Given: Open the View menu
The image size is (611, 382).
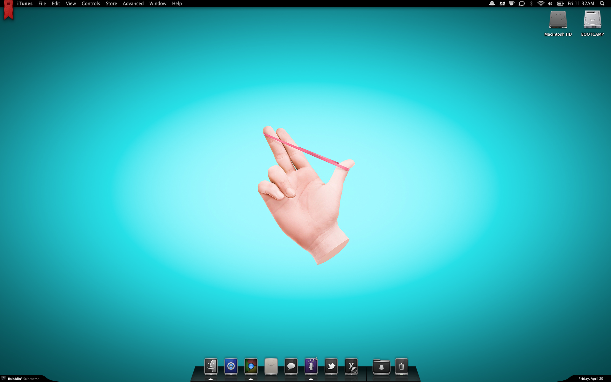Looking at the screenshot, I should click(x=71, y=4).
